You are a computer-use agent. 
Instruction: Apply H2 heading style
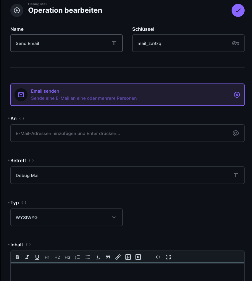(57, 257)
